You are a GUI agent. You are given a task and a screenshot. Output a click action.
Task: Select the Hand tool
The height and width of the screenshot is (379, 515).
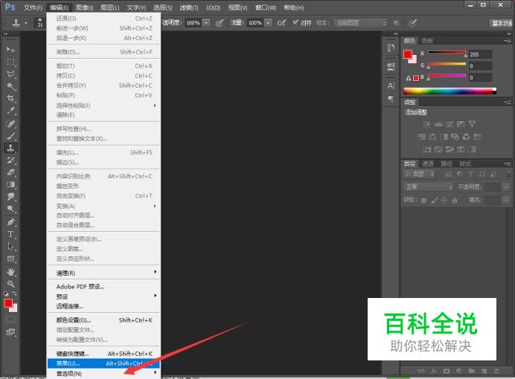[10, 272]
